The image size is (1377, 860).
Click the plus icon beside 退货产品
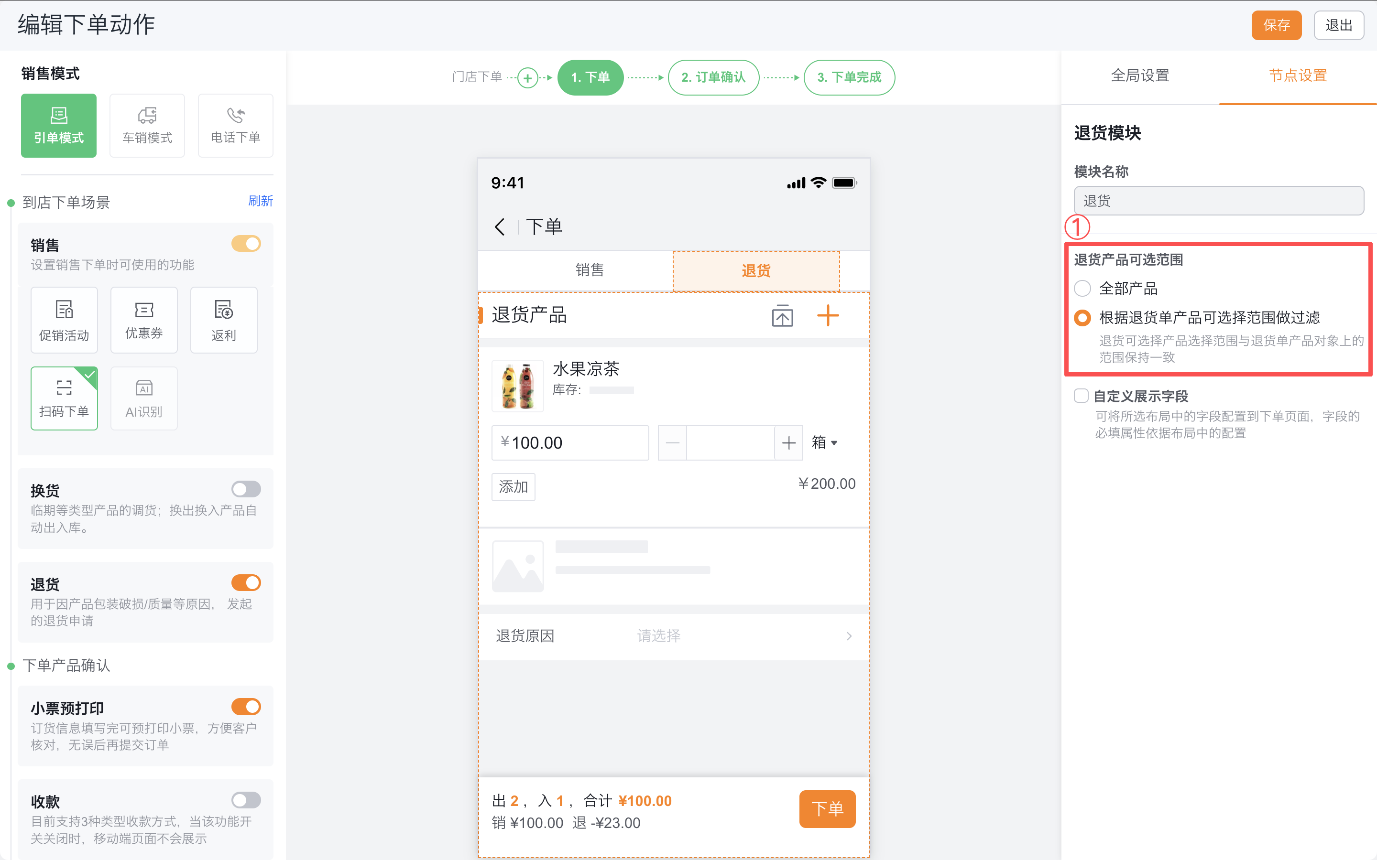[828, 315]
